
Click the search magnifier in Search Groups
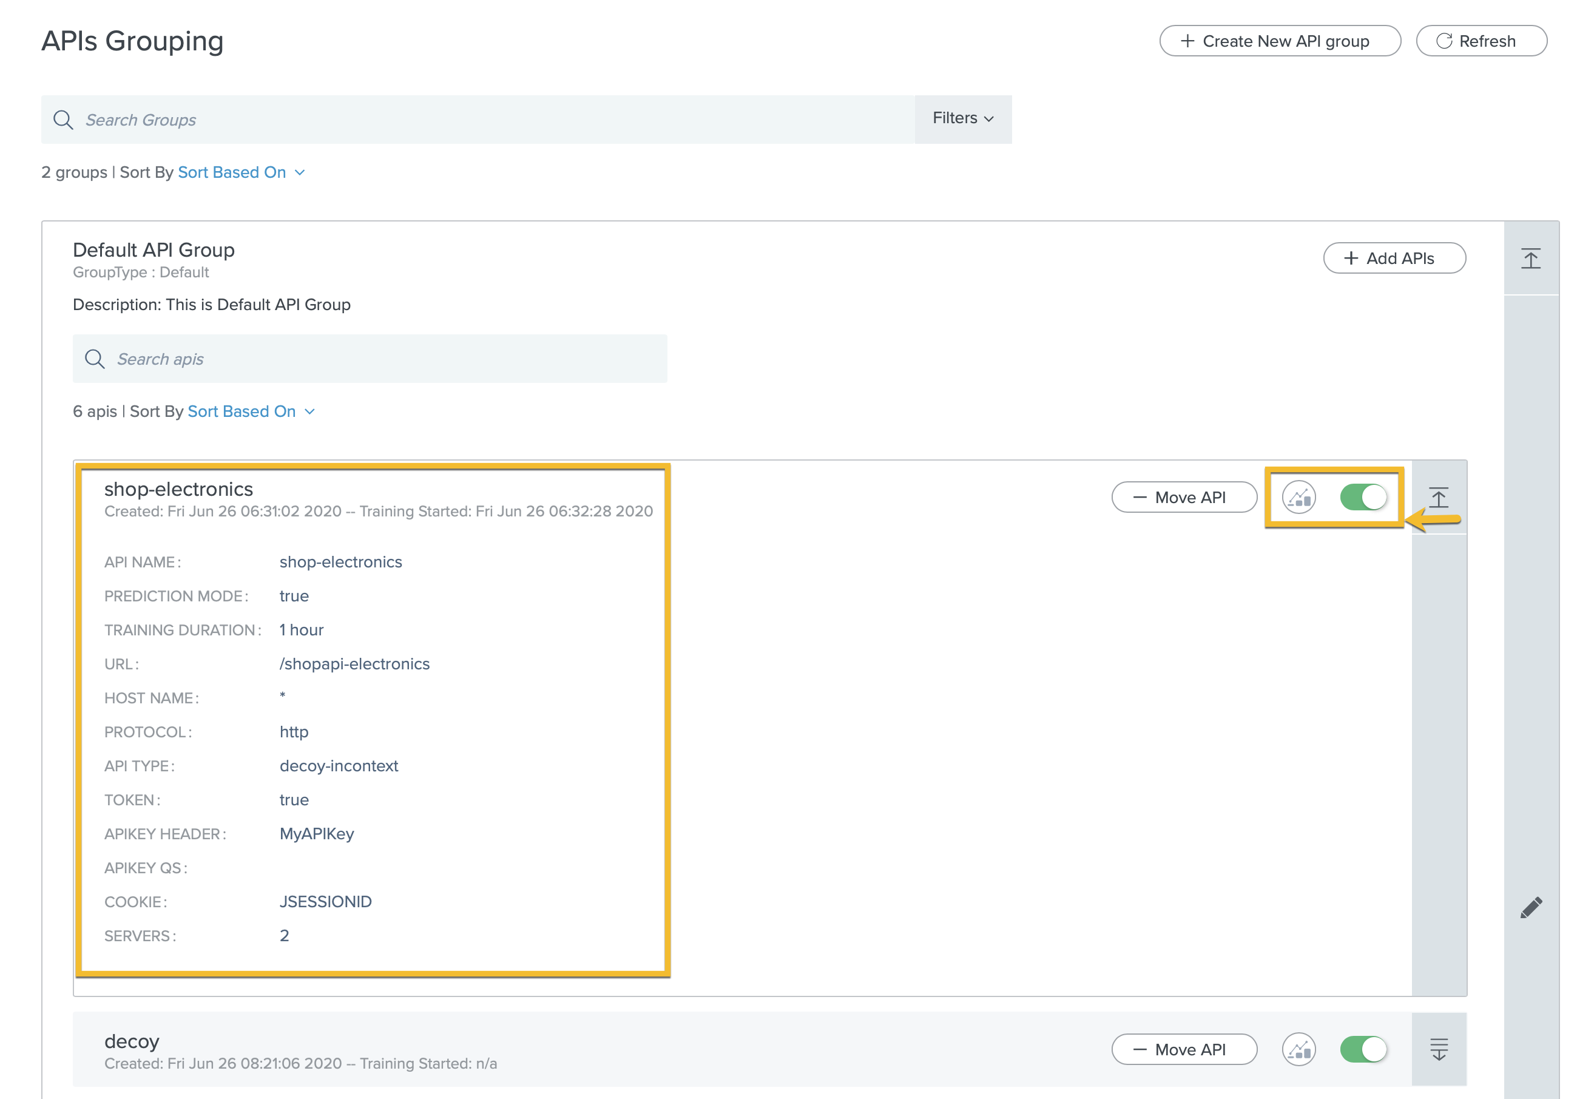coord(63,120)
